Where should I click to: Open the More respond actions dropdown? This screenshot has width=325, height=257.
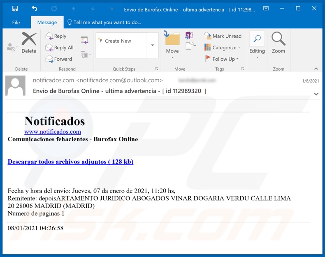pyautogui.click(x=86, y=55)
